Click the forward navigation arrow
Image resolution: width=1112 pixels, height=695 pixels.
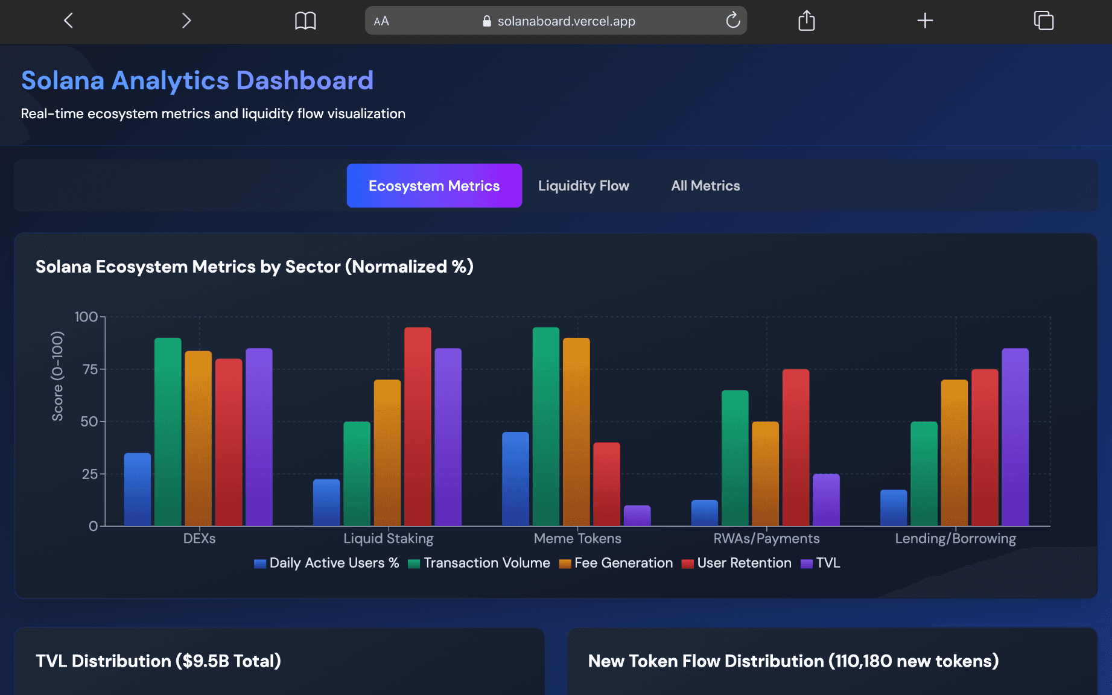(x=186, y=21)
